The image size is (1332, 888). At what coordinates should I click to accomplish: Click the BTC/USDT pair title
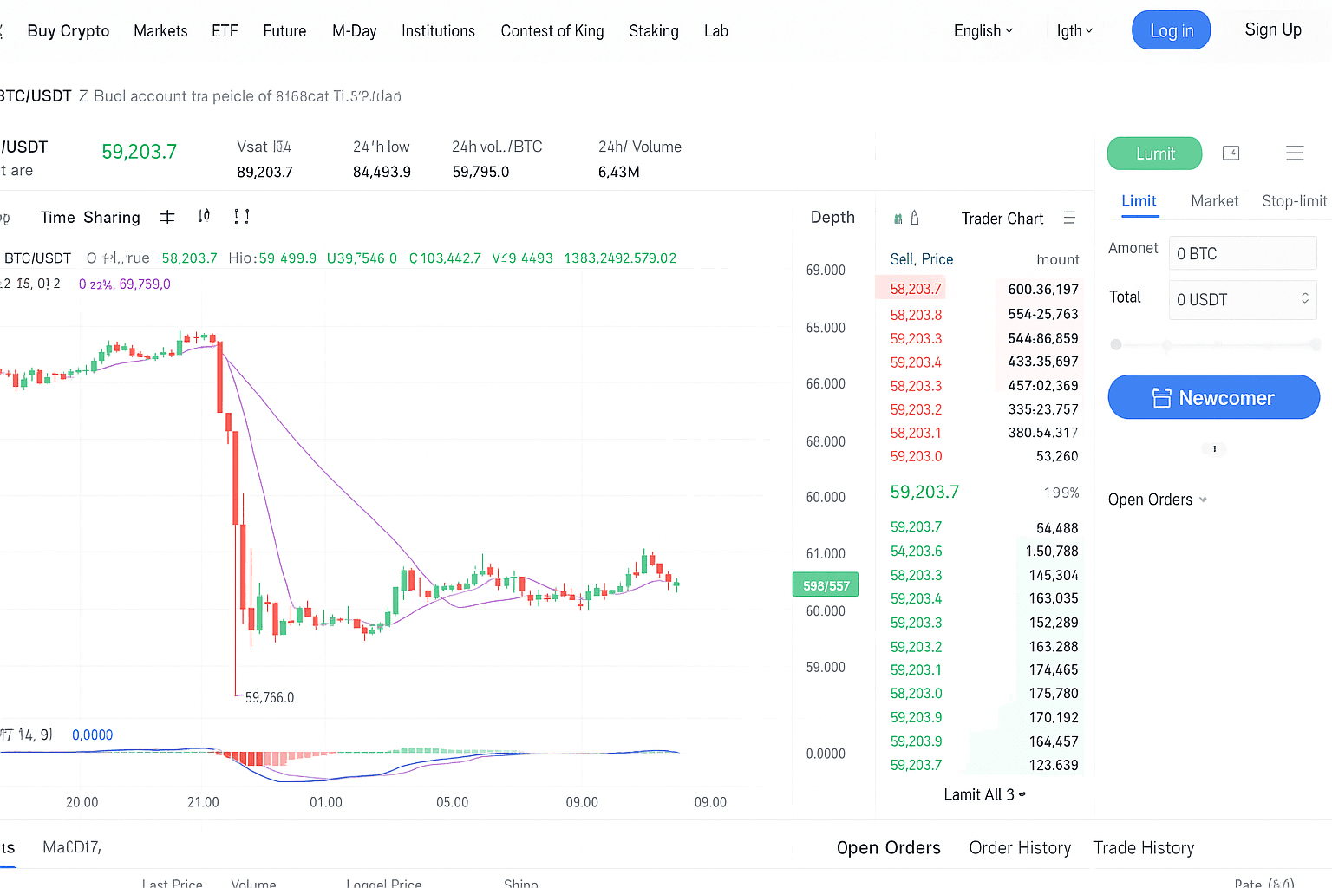click(x=36, y=96)
